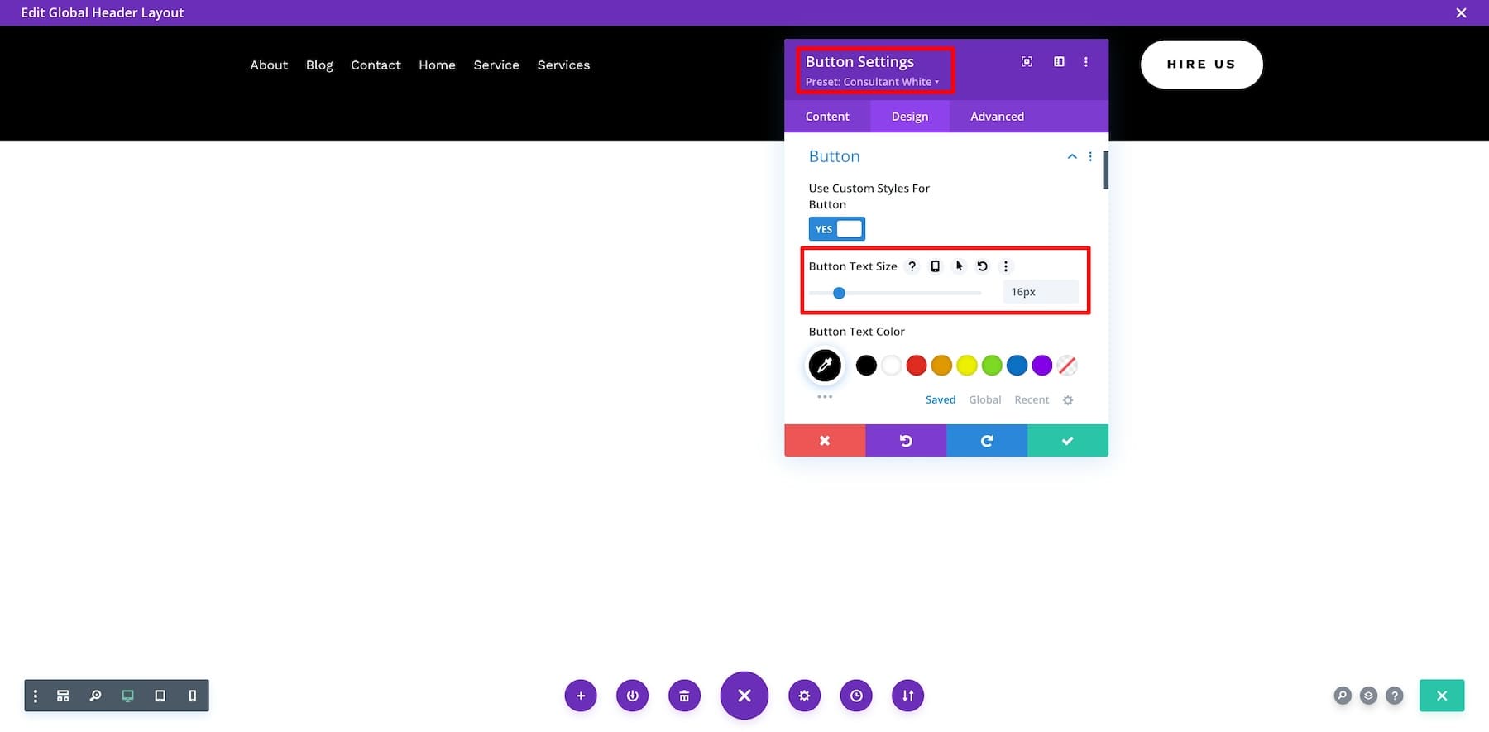
Task: Select the red color swatch
Action: click(916, 365)
